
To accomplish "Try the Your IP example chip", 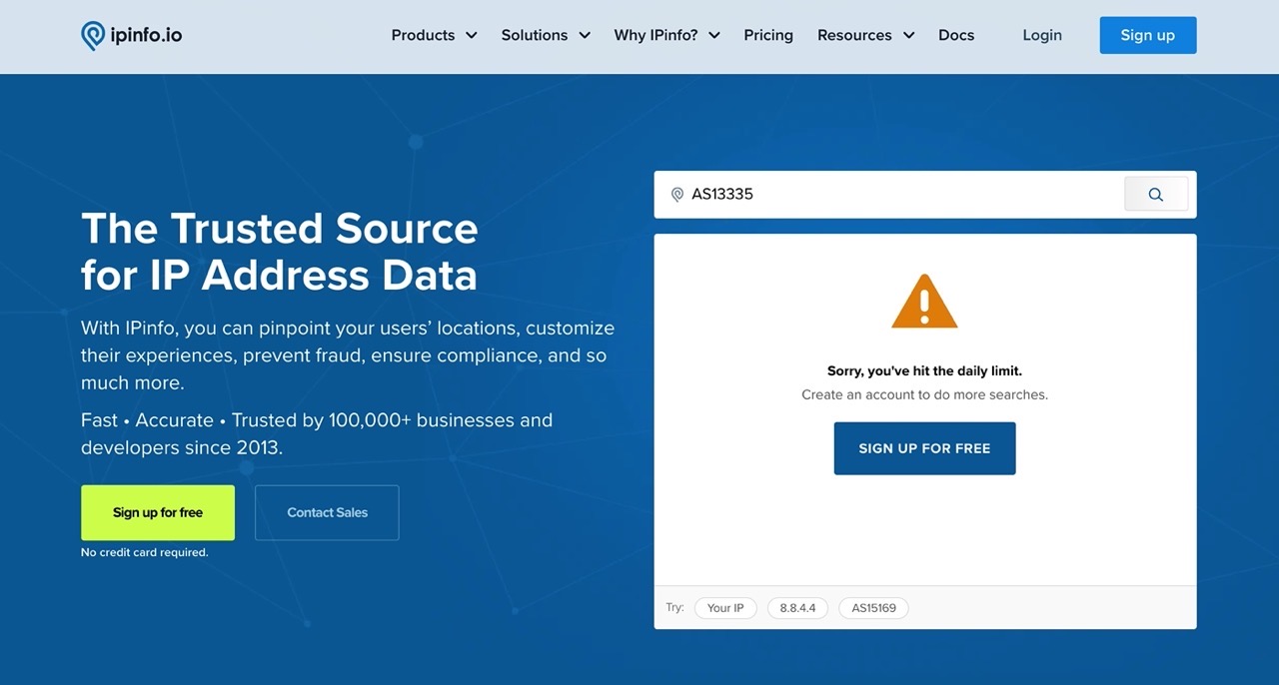I will (725, 608).
